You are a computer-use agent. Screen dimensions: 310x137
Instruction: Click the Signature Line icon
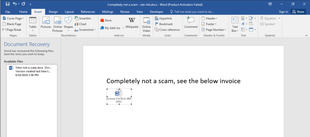tap(251, 18)
